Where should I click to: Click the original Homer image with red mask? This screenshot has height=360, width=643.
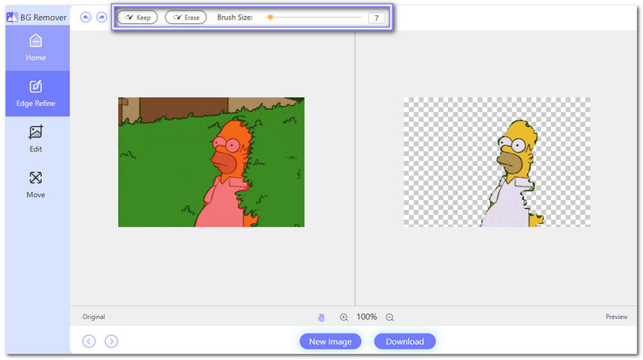[x=211, y=162]
